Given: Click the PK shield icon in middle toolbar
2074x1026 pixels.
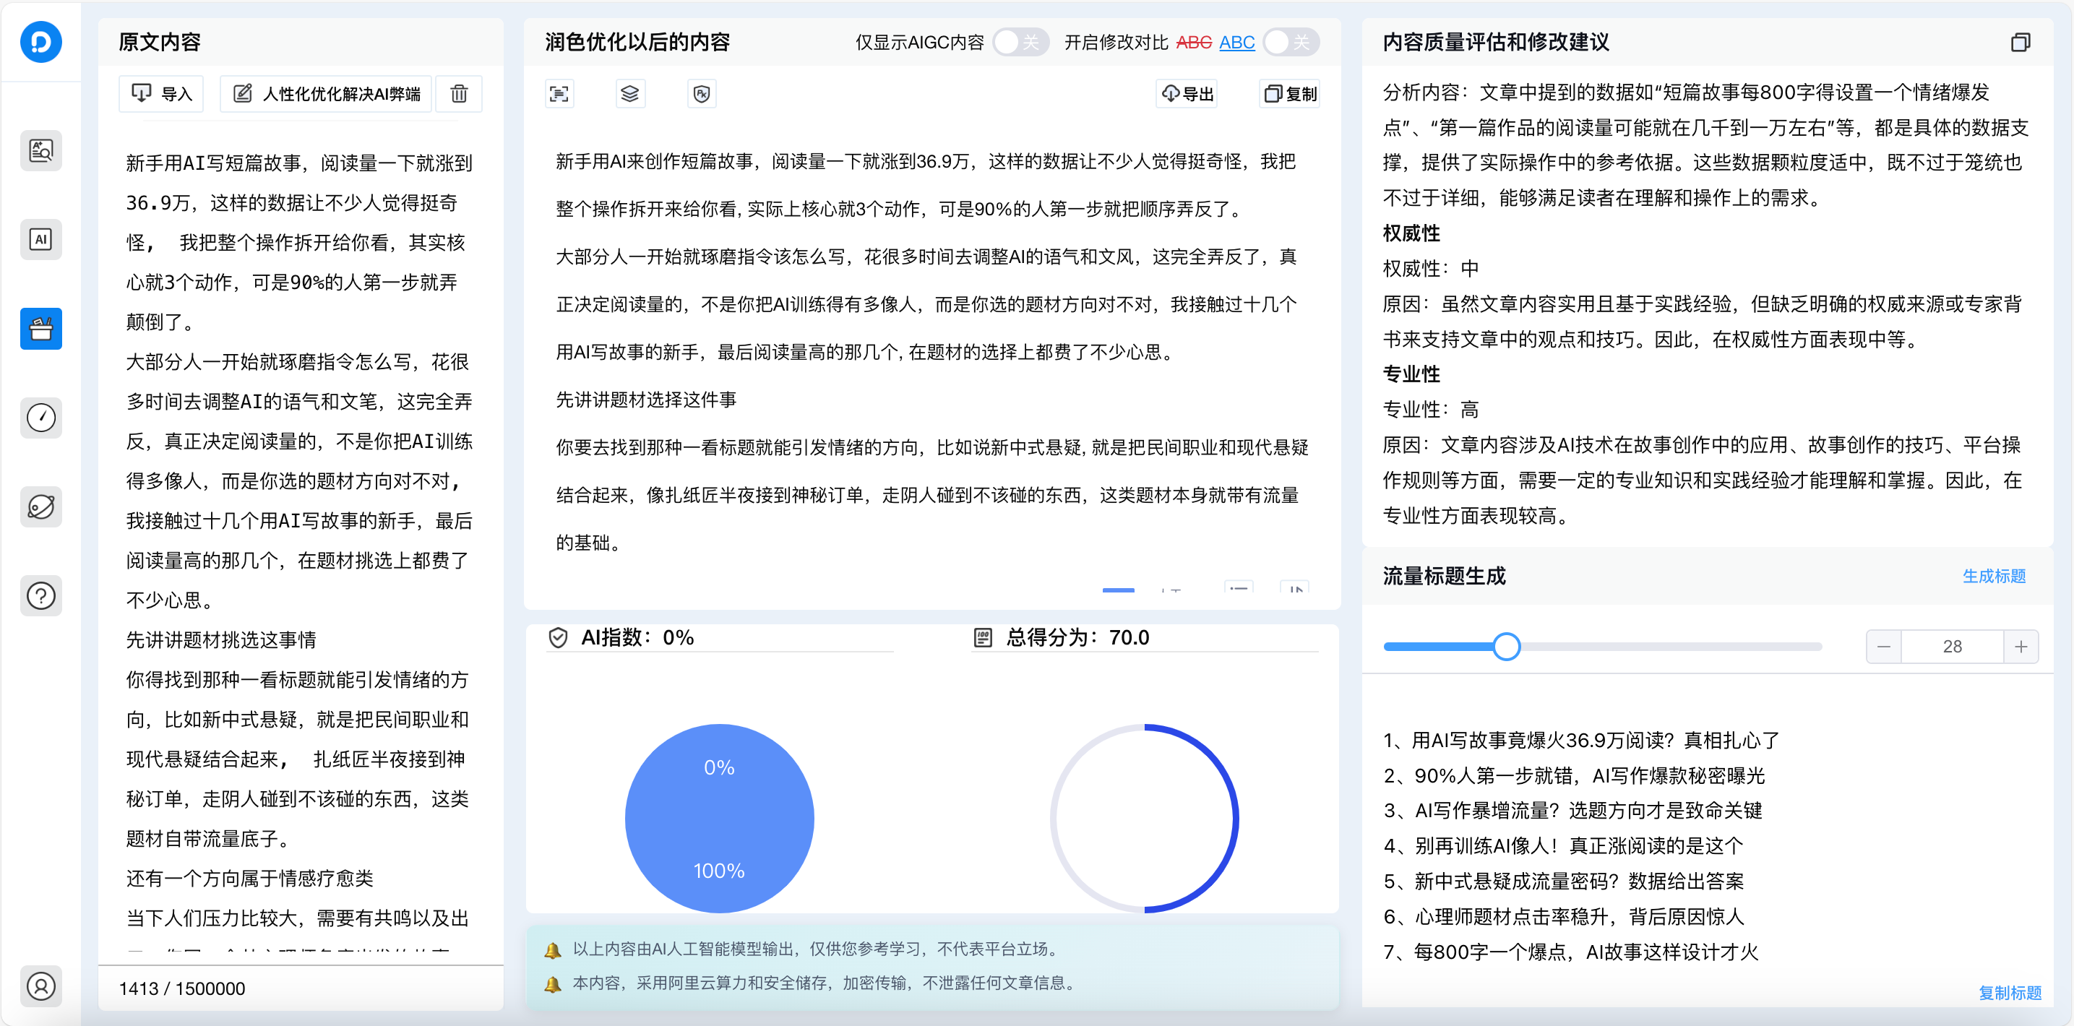Looking at the screenshot, I should tap(701, 93).
